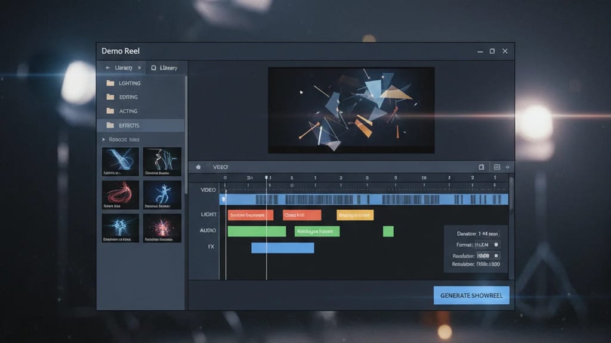Pick the white figure sketch effect thumbnail
Image resolution: width=611 pixels, height=343 pixels.
[162, 161]
